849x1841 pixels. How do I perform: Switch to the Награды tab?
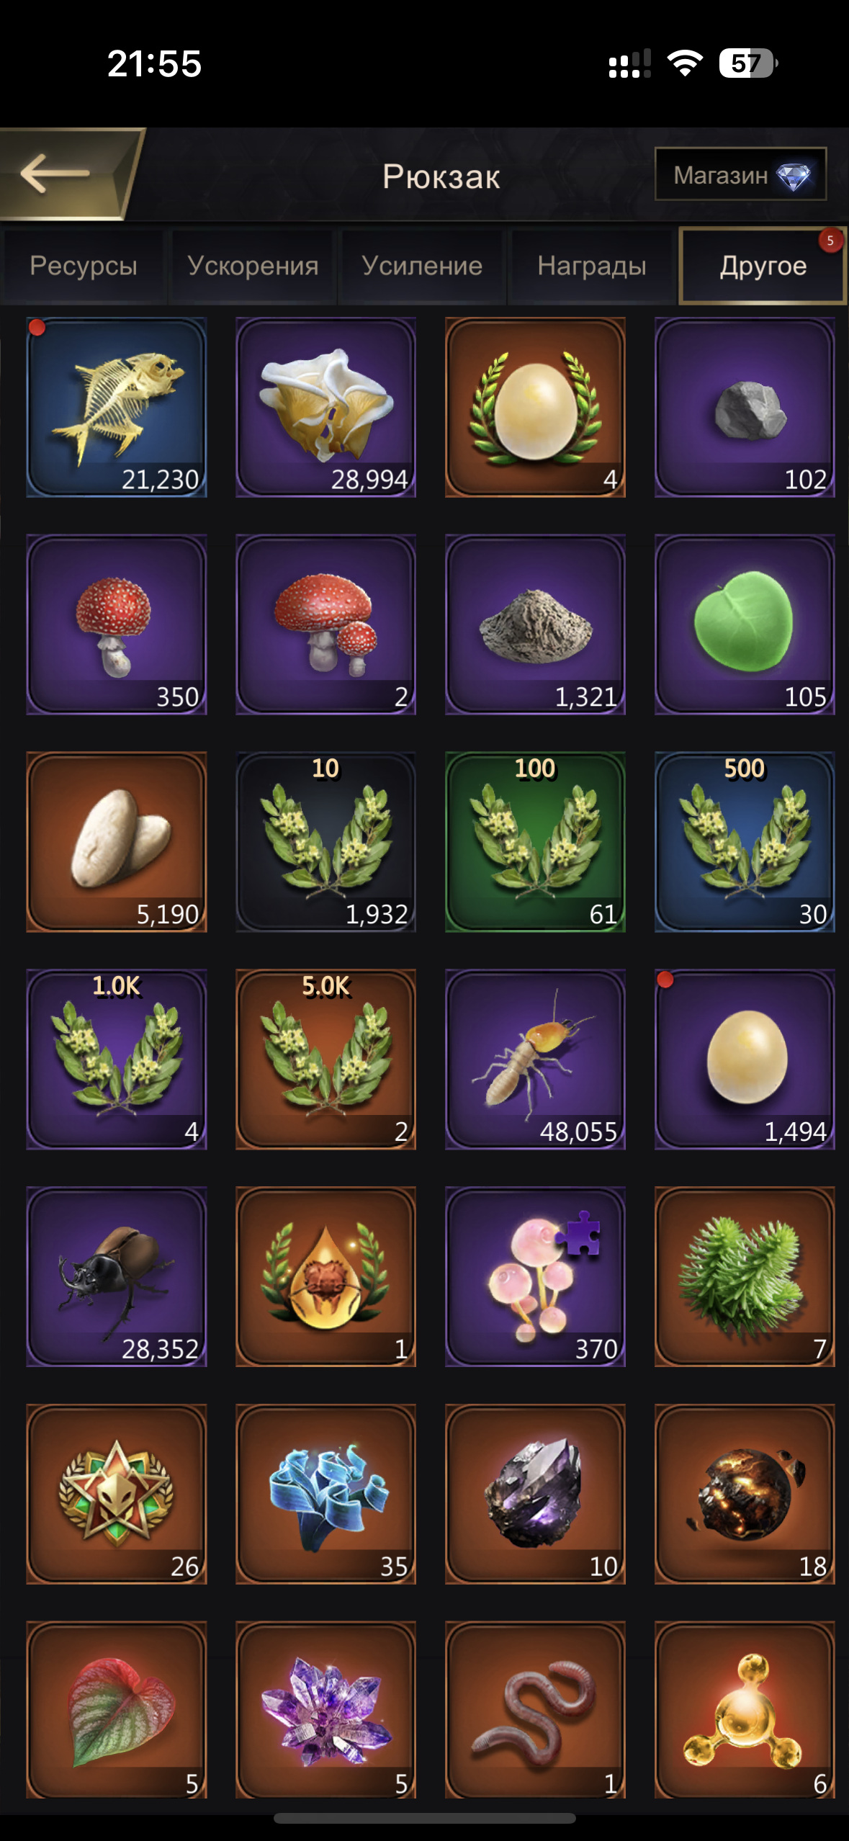click(592, 266)
